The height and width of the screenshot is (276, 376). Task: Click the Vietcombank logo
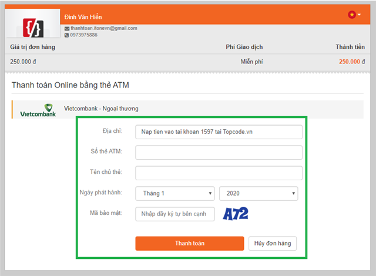38,110
